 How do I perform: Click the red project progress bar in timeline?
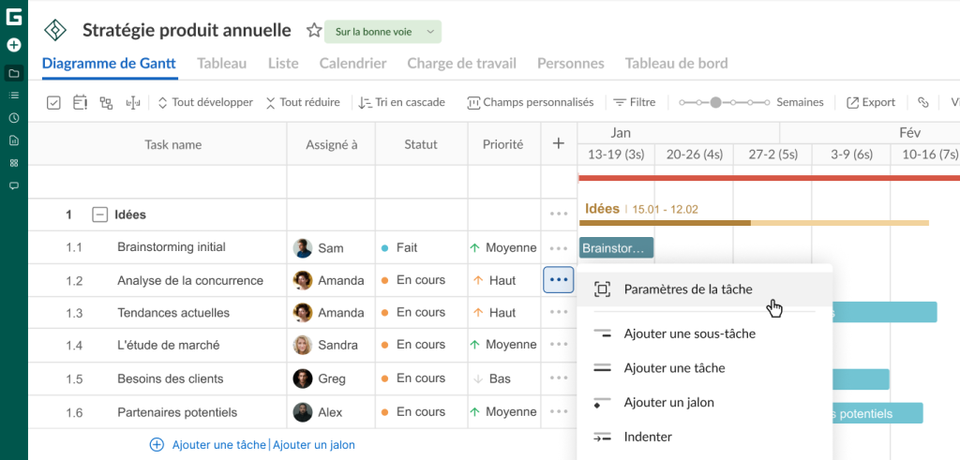[769, 178]
